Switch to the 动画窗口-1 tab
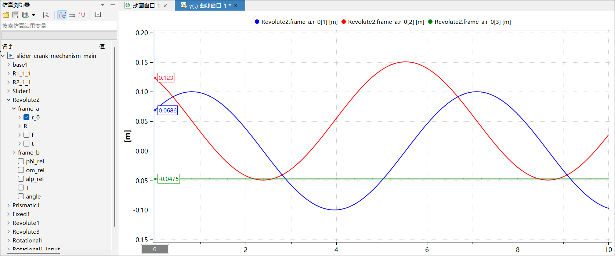The width and height of the screenshot is (615, 256). [x=146, y=6]
